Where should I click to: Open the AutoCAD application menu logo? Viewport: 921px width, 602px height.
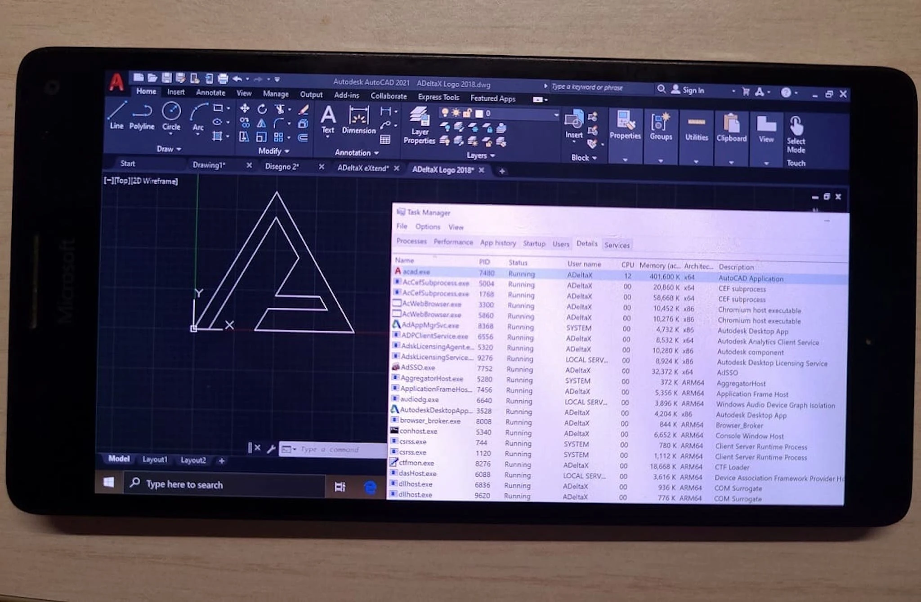click(116, 82)
